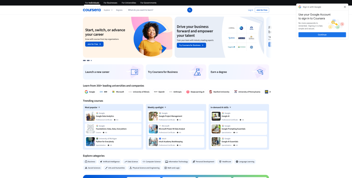Viewport: 352px width, 178px height.
Task: Click the Coursera logo
Action: coord(92,10)
